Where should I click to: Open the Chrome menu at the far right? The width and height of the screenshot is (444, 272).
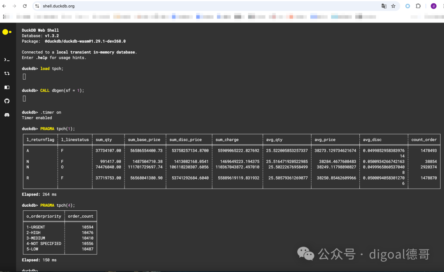pyautogui.click(x=442, y=6)
